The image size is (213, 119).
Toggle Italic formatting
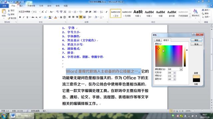24,17
